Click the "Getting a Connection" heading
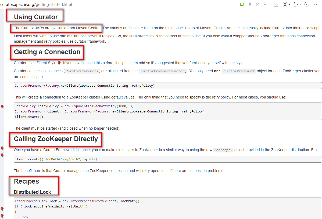Viewport: 322px width, 219px height. (x=47, y=52)
